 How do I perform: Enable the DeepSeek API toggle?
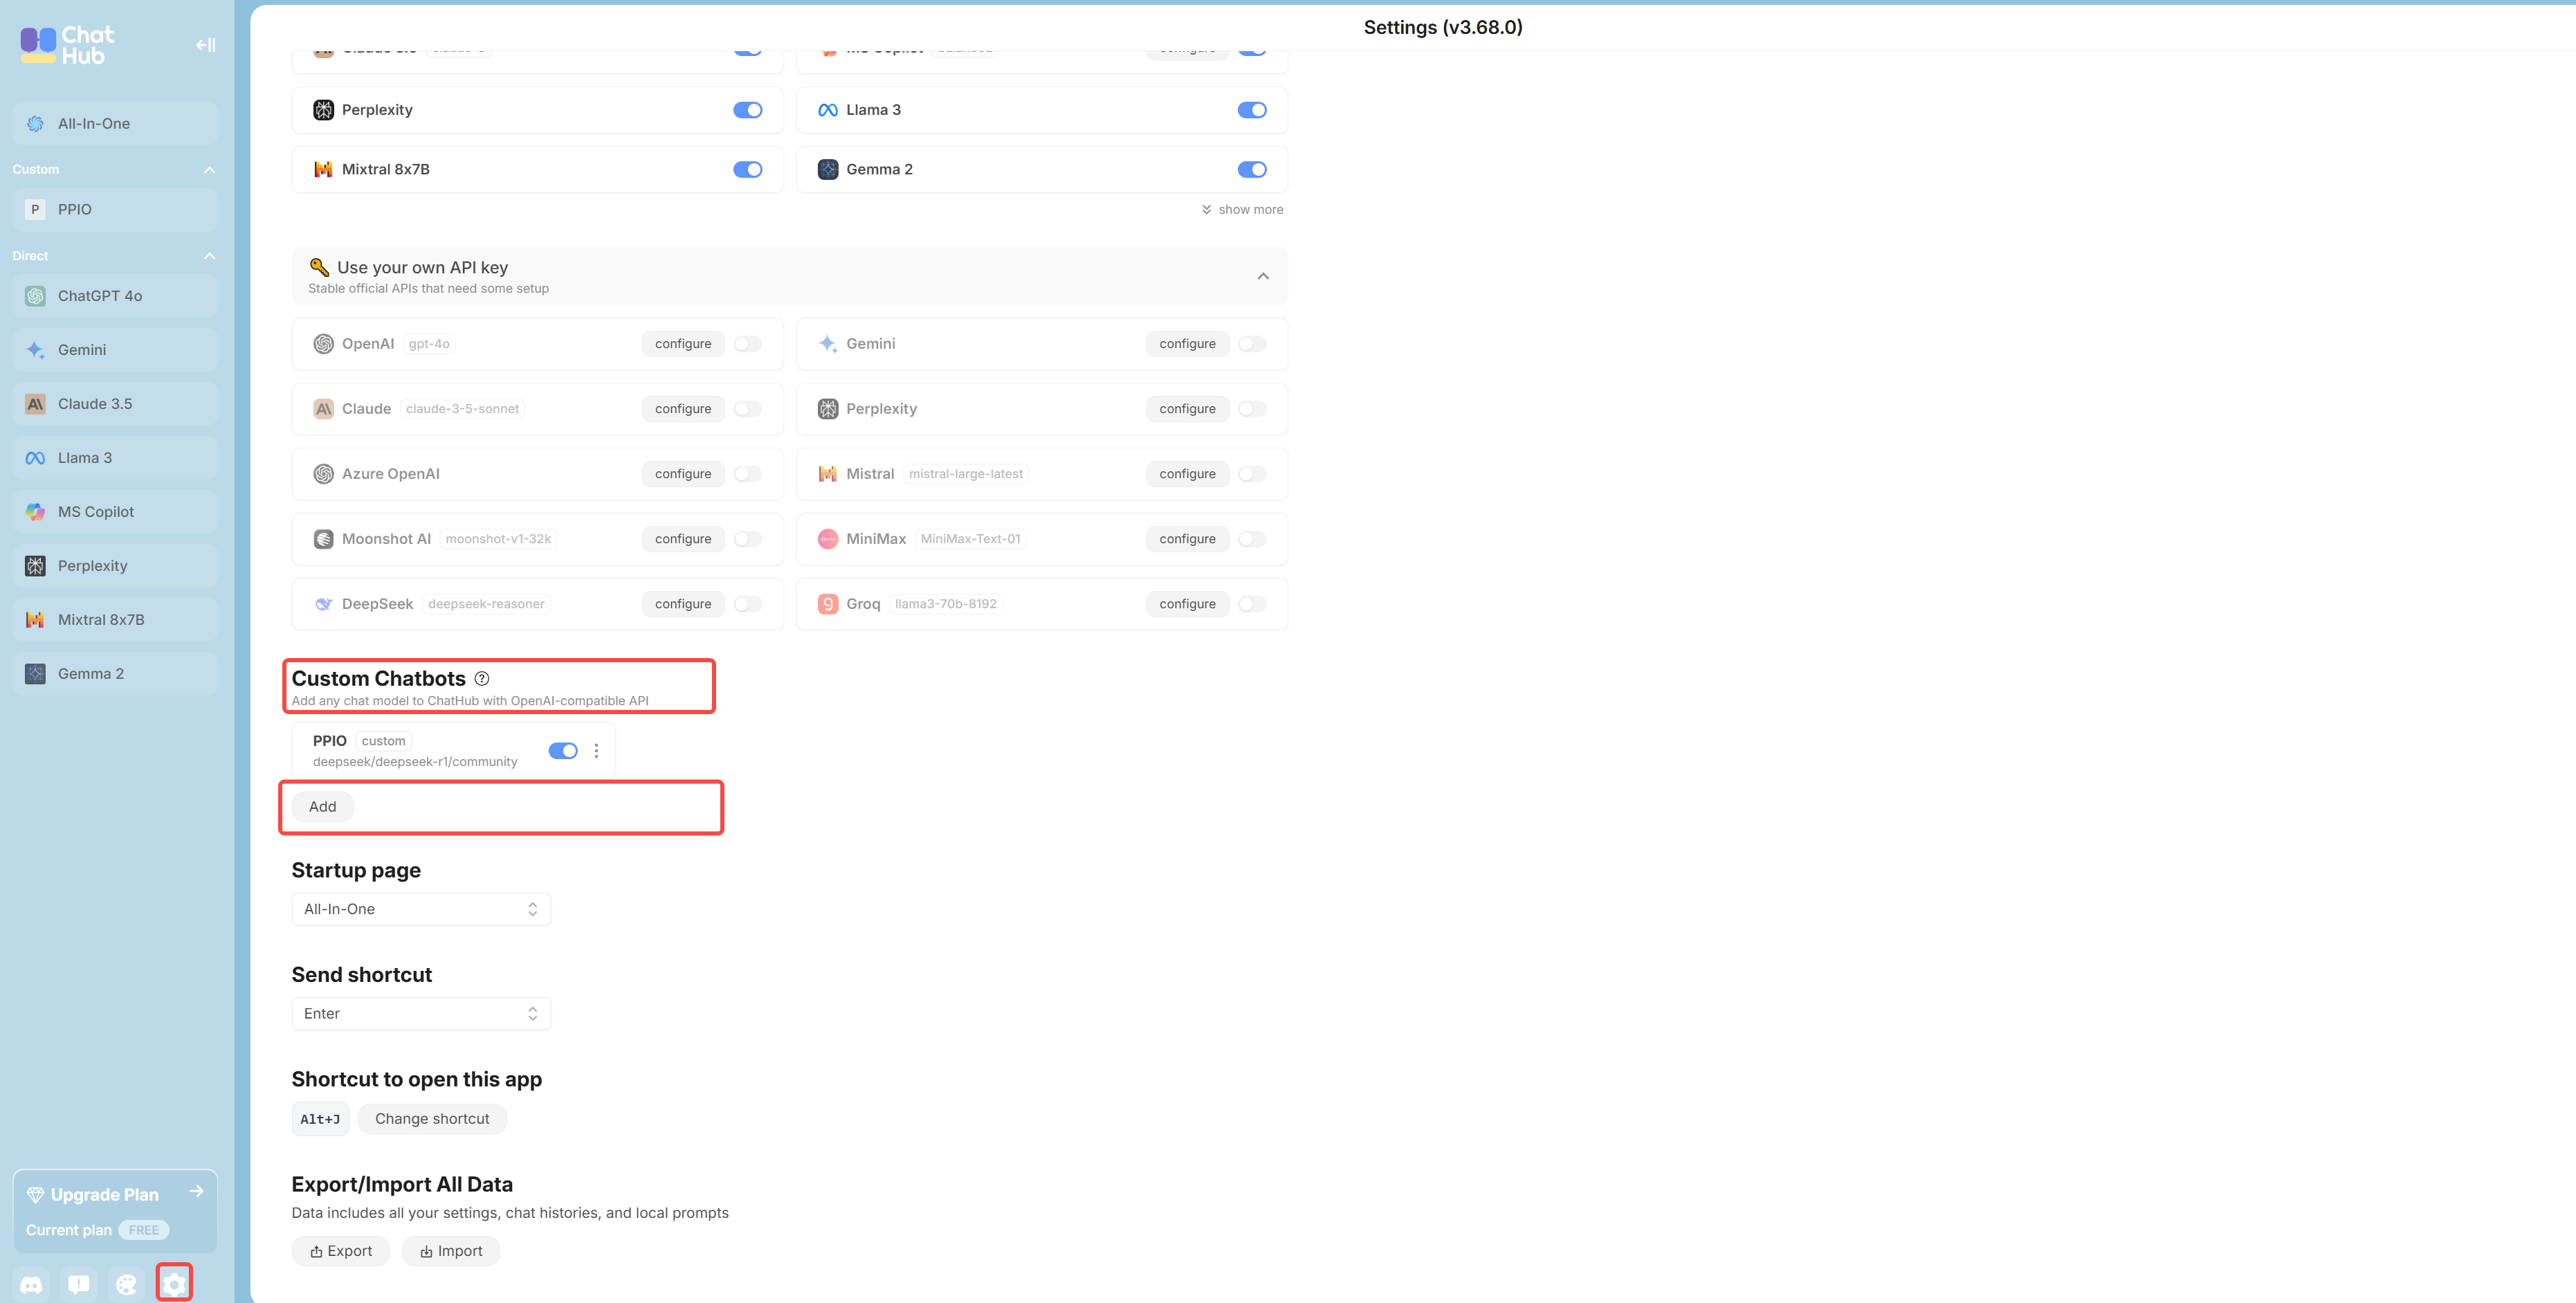(747, 604)
